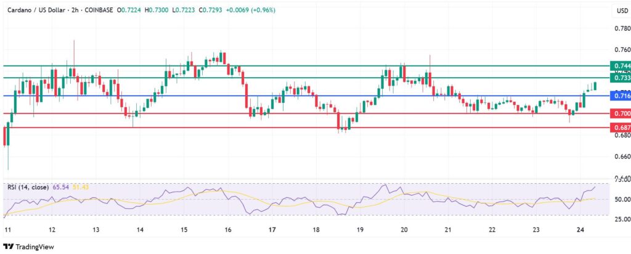Click date 11 on the time axis
This screenshot has width=631, height=254.
[7, 229]
